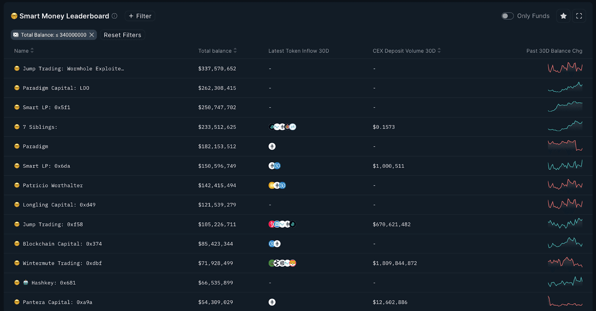Remove the Total Balance filter chip
The height and width of the screenshot is (311, 596).
tap(92, 35)
